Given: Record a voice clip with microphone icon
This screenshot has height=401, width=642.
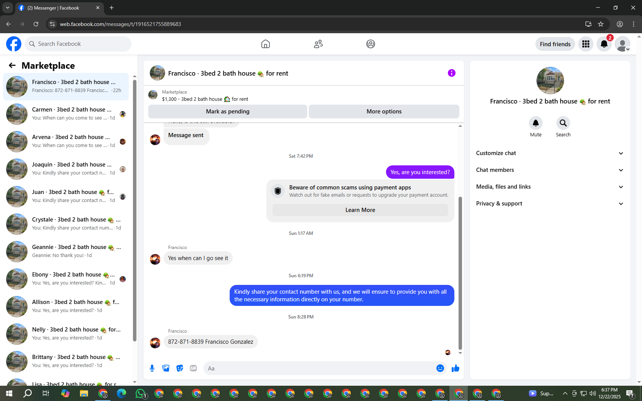Looking at the screenshot, I should click(152, 368).
